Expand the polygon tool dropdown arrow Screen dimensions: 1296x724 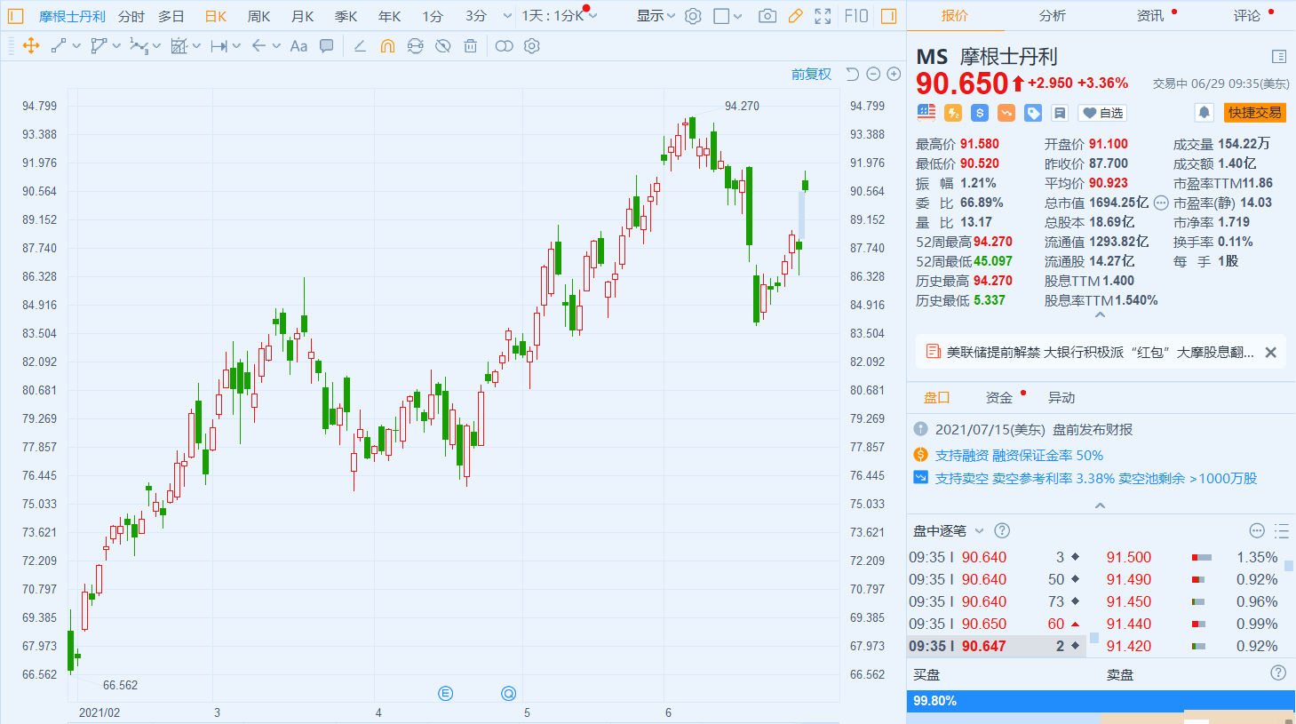click(x=116, y=46)
